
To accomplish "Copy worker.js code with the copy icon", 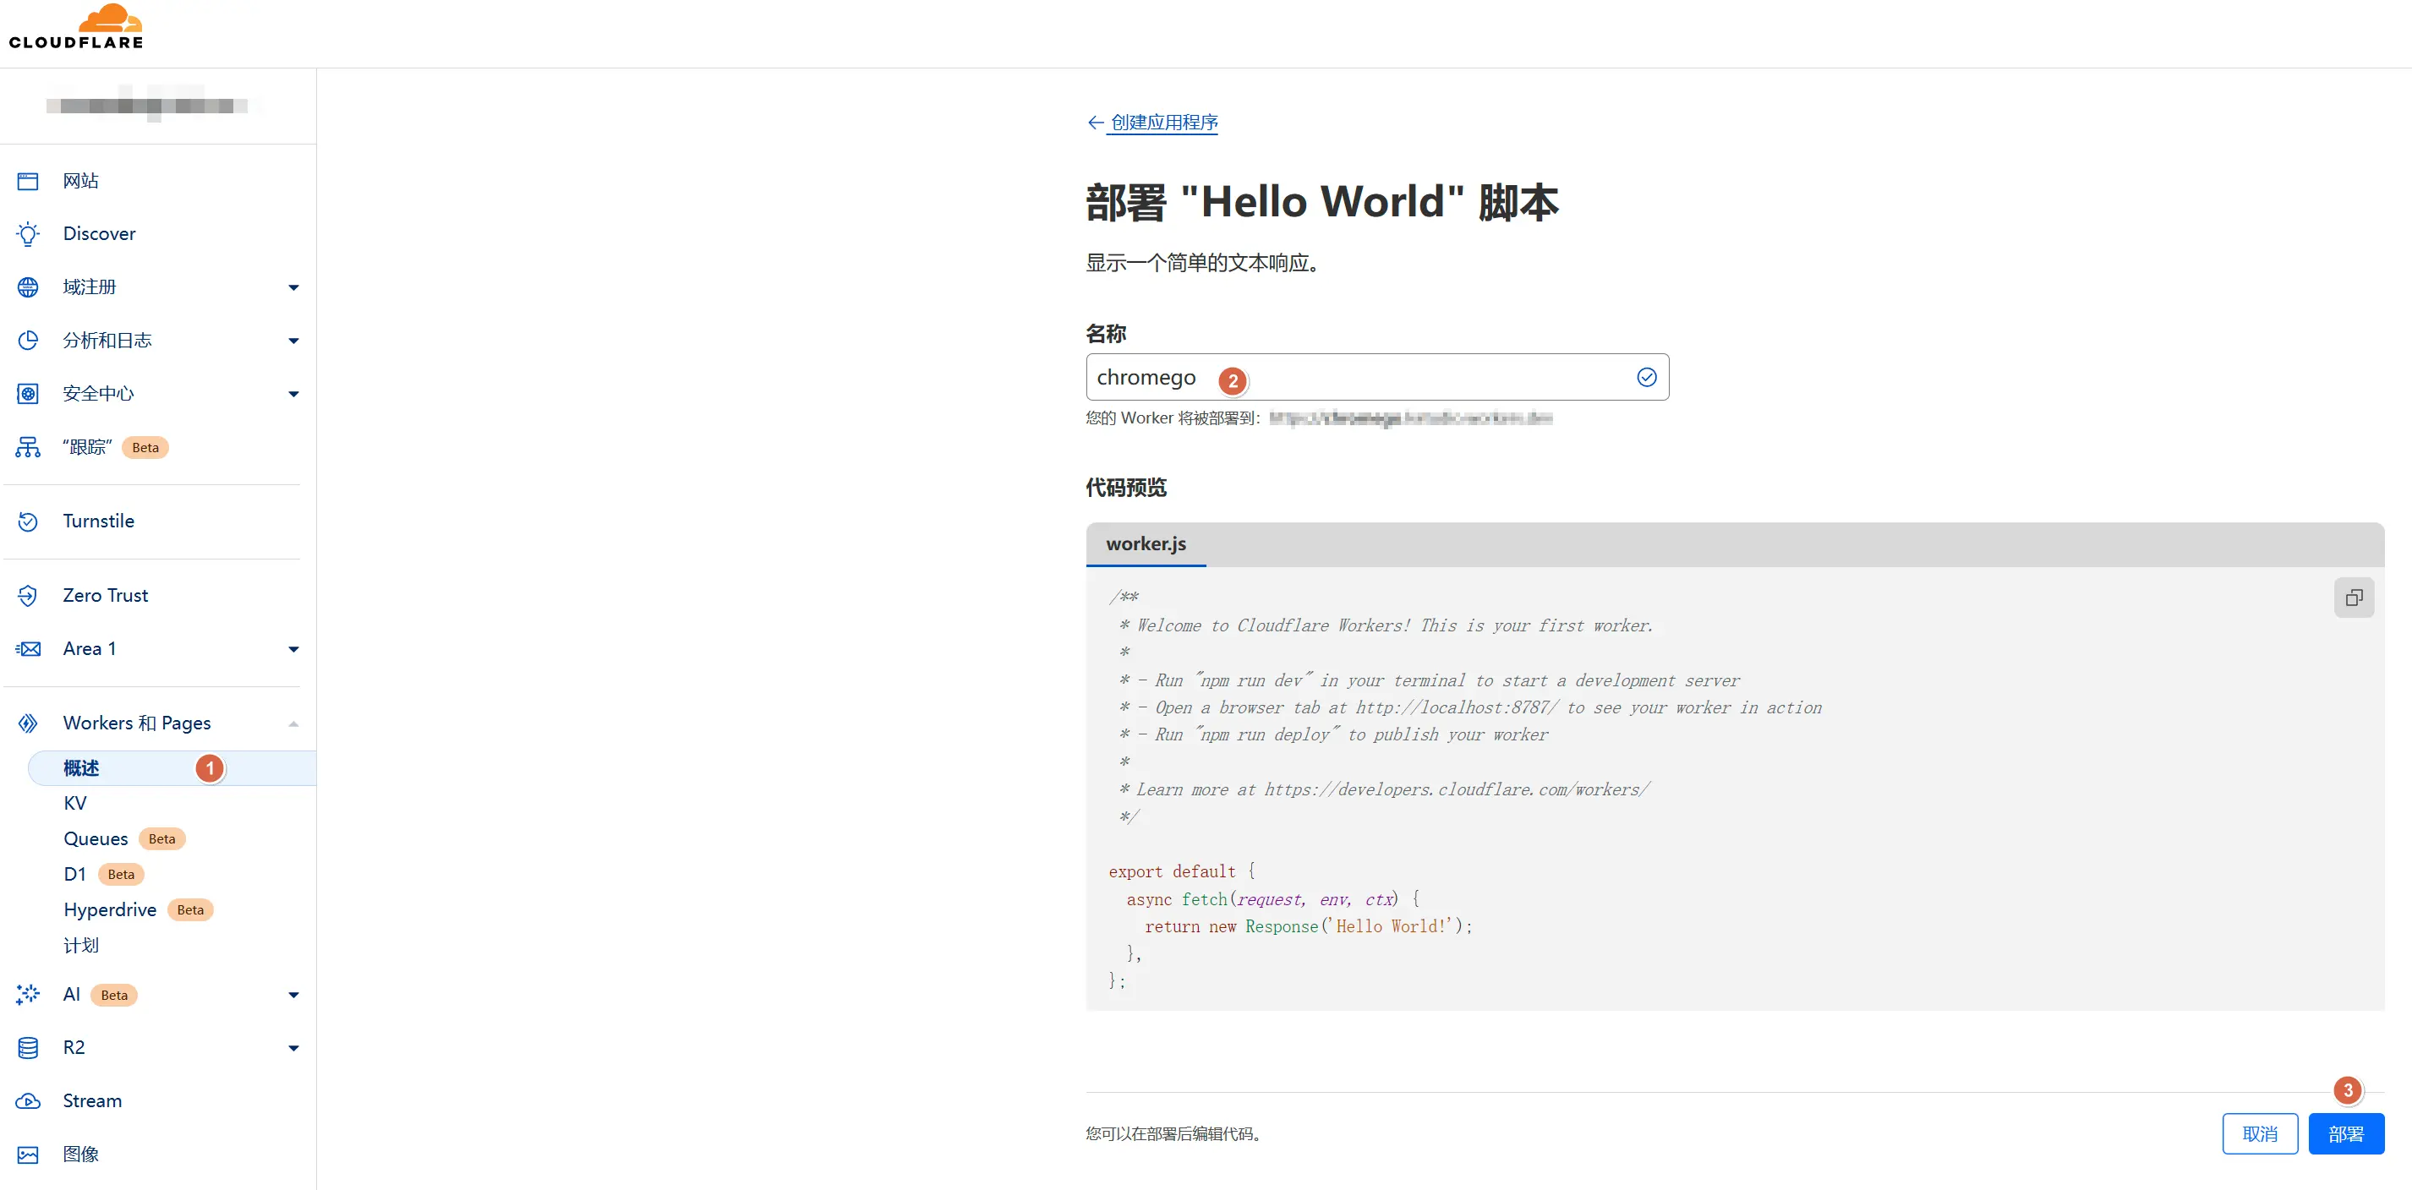I will point(2354,598).
